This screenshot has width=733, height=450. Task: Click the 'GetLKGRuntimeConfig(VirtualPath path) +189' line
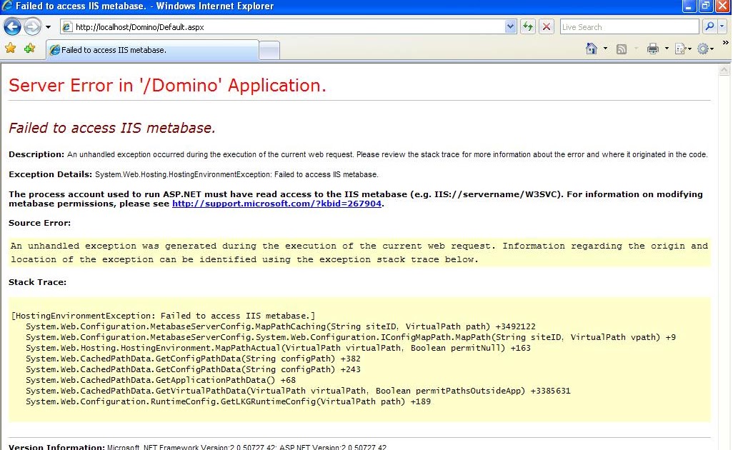tap(228, 402)
